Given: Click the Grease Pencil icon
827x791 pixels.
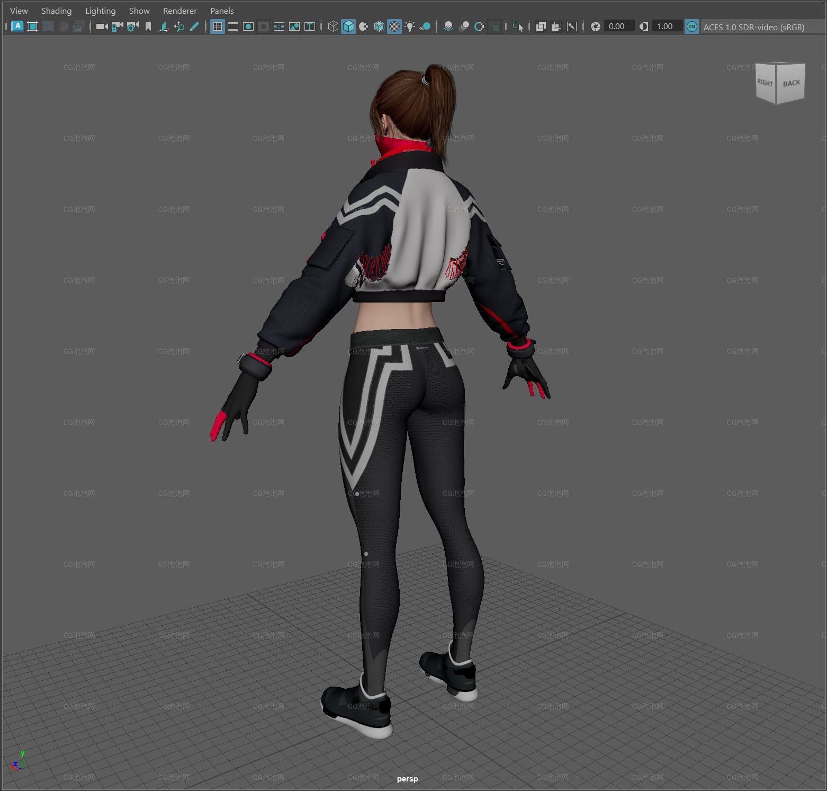Looking at the screenshot, I should 194,26.
